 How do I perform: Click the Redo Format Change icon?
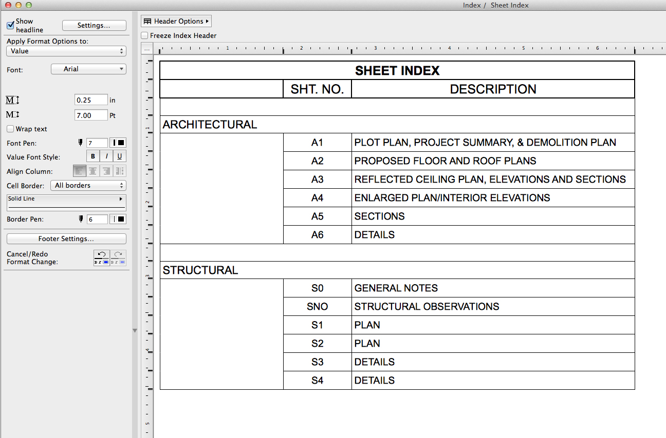click(118, 257)
